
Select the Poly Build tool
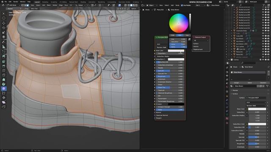[4, 80]
